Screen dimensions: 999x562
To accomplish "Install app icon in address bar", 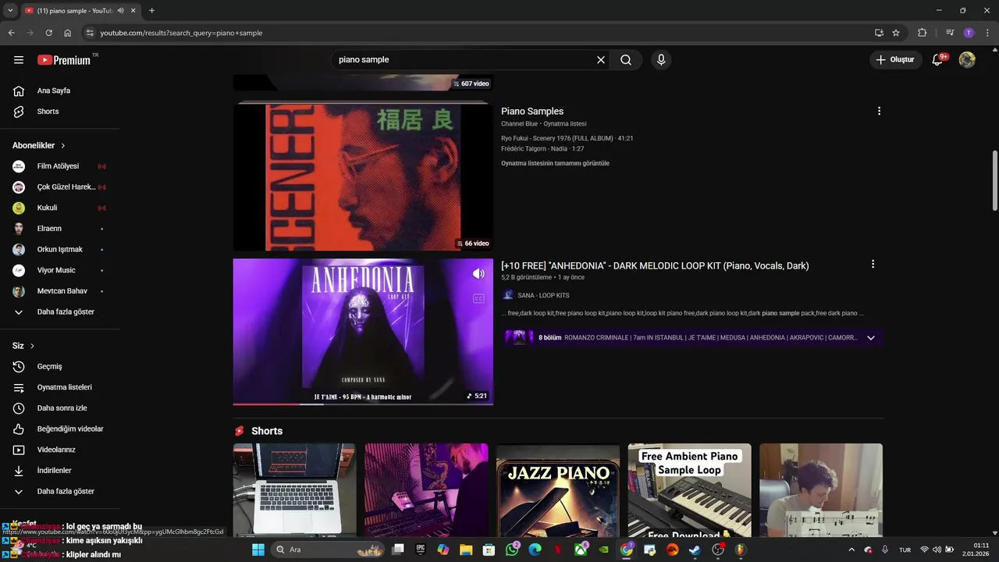I will pos(879,33).
